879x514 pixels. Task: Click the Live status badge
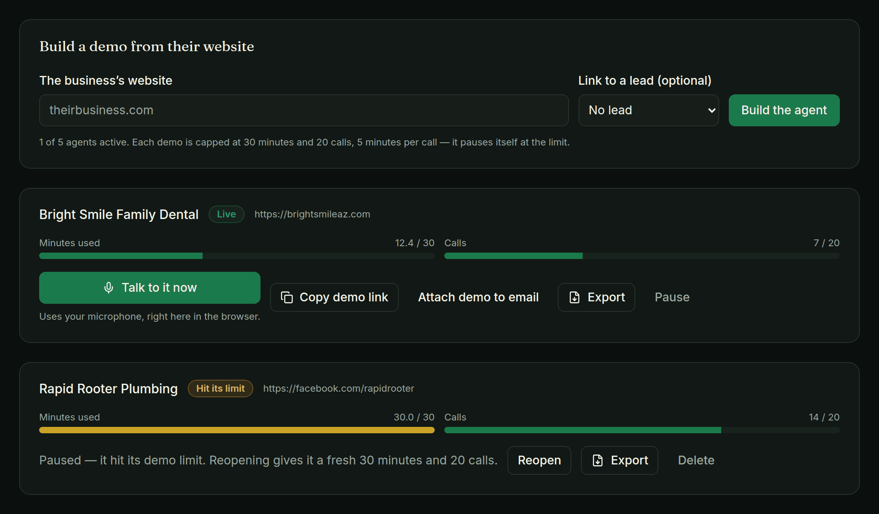pos(227,214)
